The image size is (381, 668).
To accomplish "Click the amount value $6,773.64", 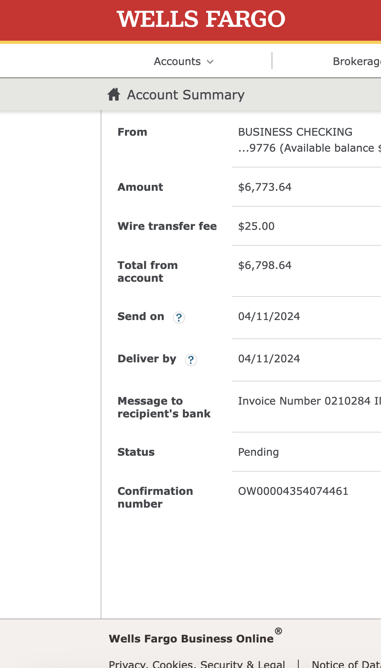I will click(x=265, y=187).
